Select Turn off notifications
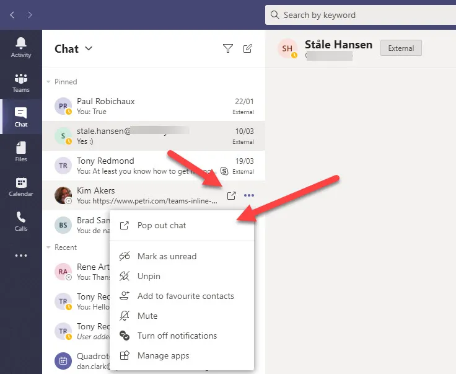 (x=182, y=336)
